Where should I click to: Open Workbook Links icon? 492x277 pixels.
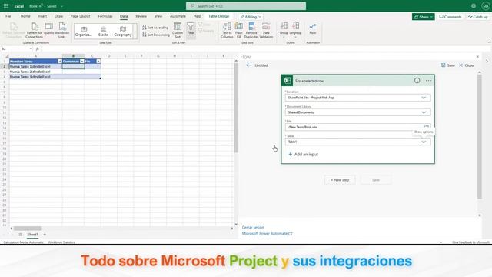click(62, 27)
